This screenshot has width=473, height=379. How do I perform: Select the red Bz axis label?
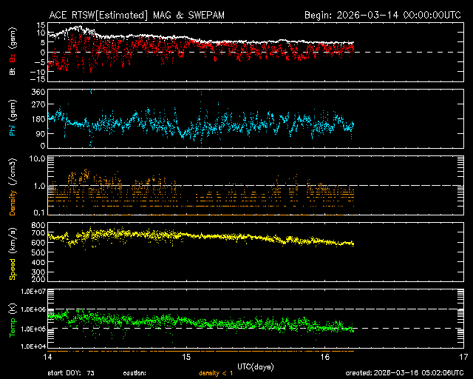click(12, 59)
